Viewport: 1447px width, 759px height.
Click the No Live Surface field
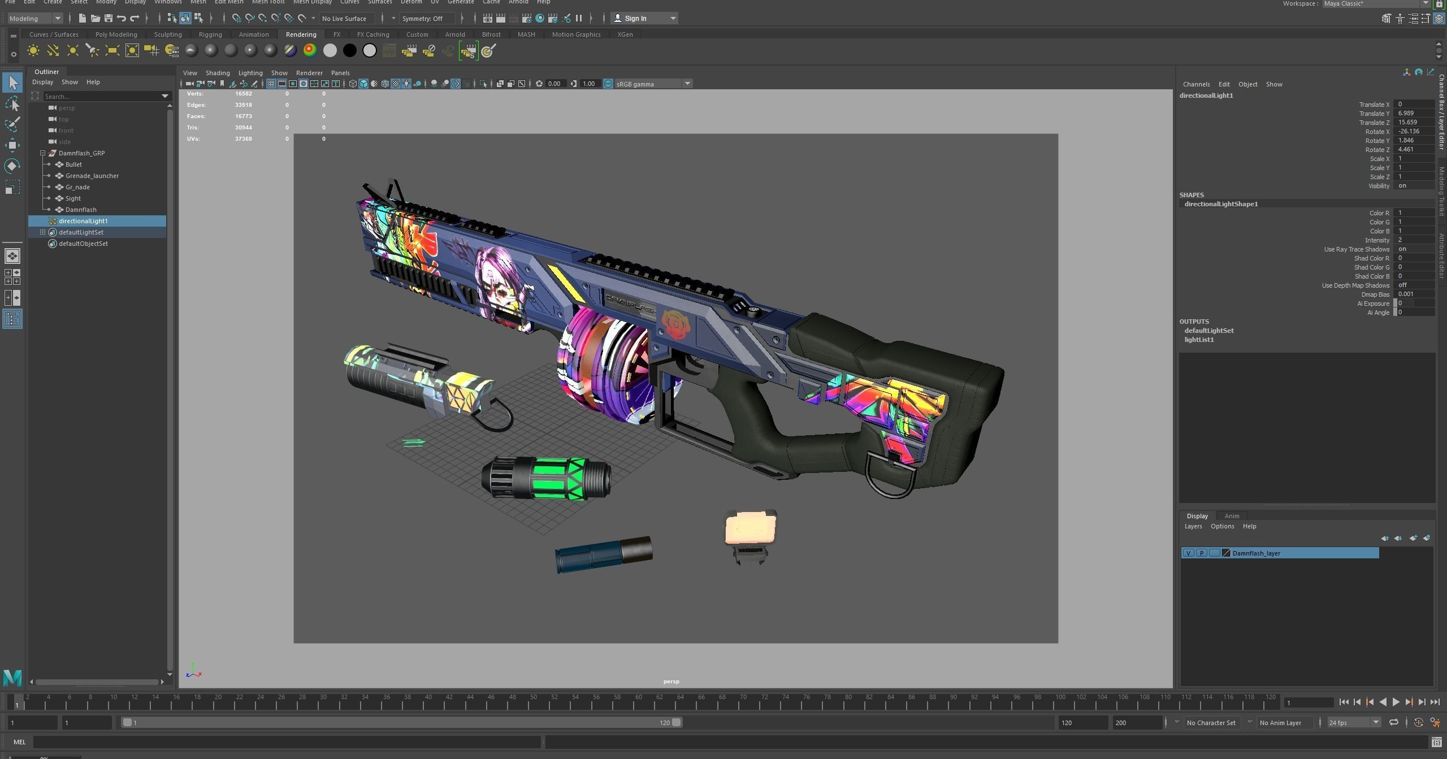point(346,18)
